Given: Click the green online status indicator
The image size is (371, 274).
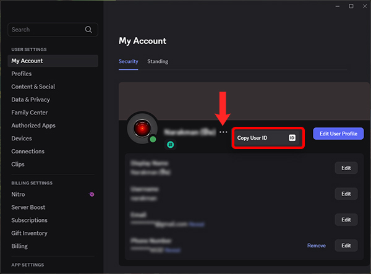Looking at the screenshot, I should point(153,139).
